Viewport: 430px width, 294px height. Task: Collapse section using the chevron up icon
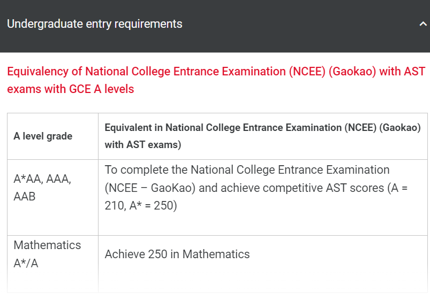click(423, 24)
